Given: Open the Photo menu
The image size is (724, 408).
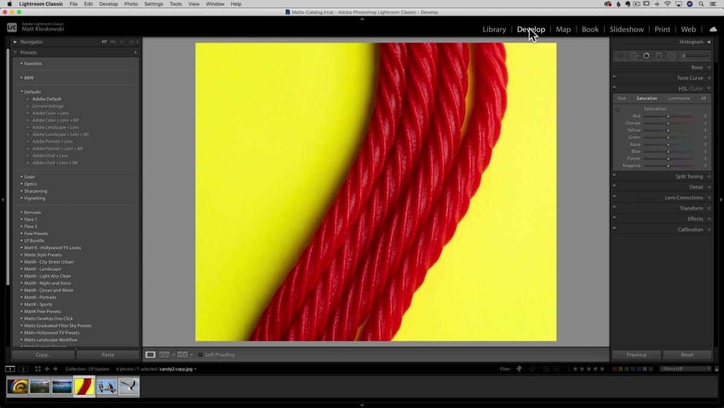Looking at the screenshot, I should (131, 4).
